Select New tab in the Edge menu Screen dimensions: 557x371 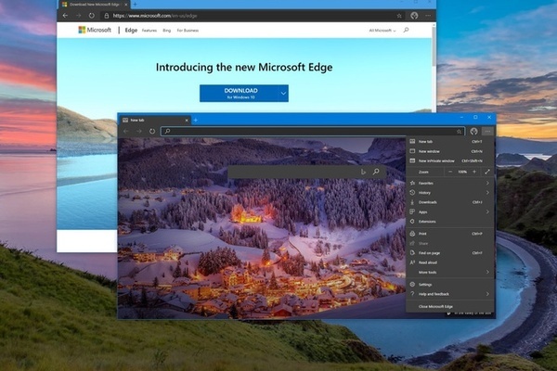coord(450,141)
